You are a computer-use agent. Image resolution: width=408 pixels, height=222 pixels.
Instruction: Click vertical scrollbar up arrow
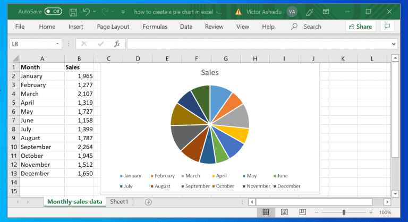[x=395, y=58]
